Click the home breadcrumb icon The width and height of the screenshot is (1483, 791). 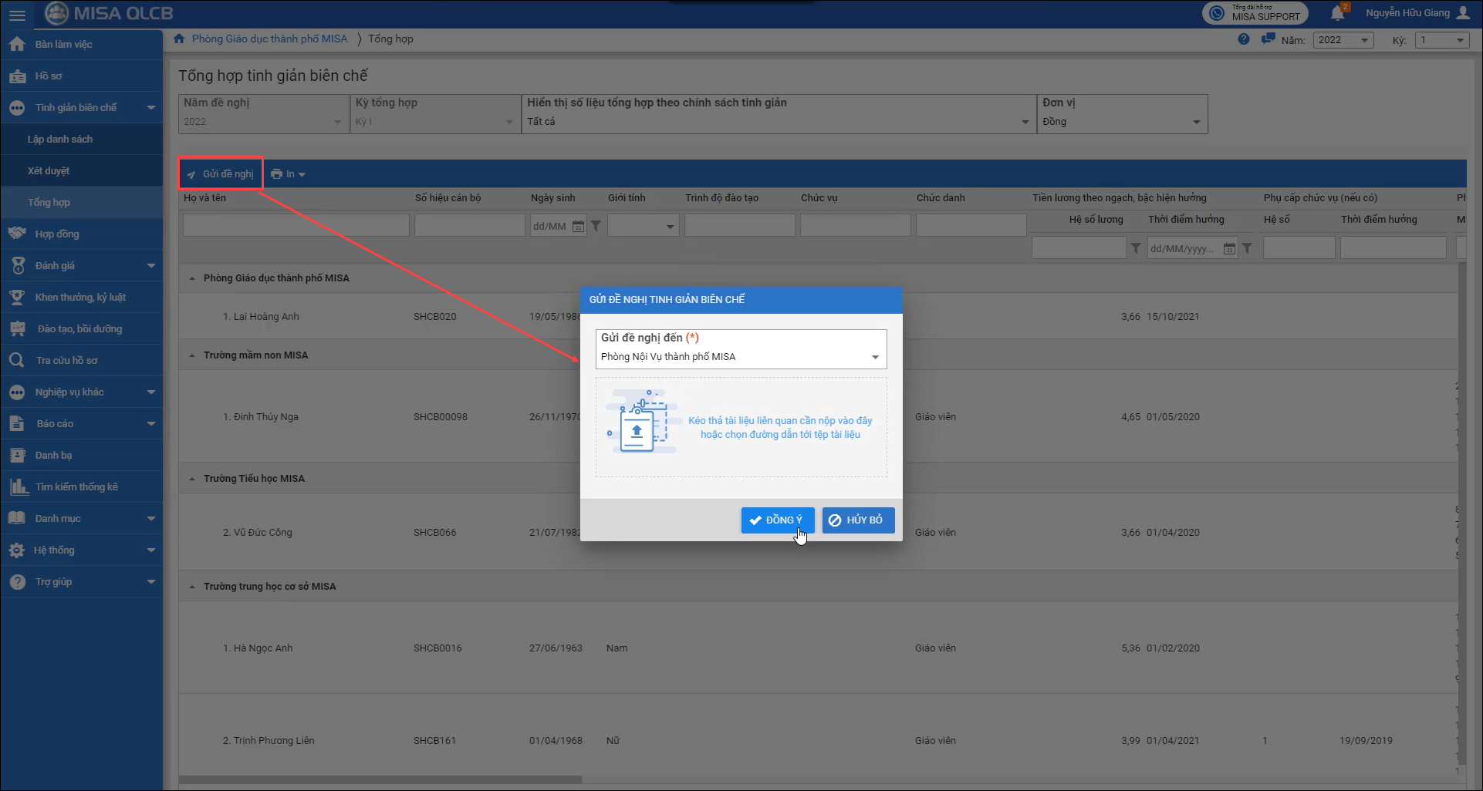point(179,39)
